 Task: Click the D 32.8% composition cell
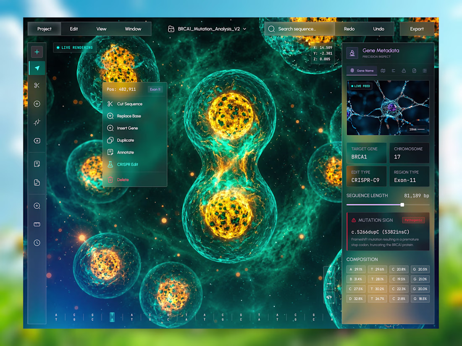pyautogui.click(x=356, y=299)
